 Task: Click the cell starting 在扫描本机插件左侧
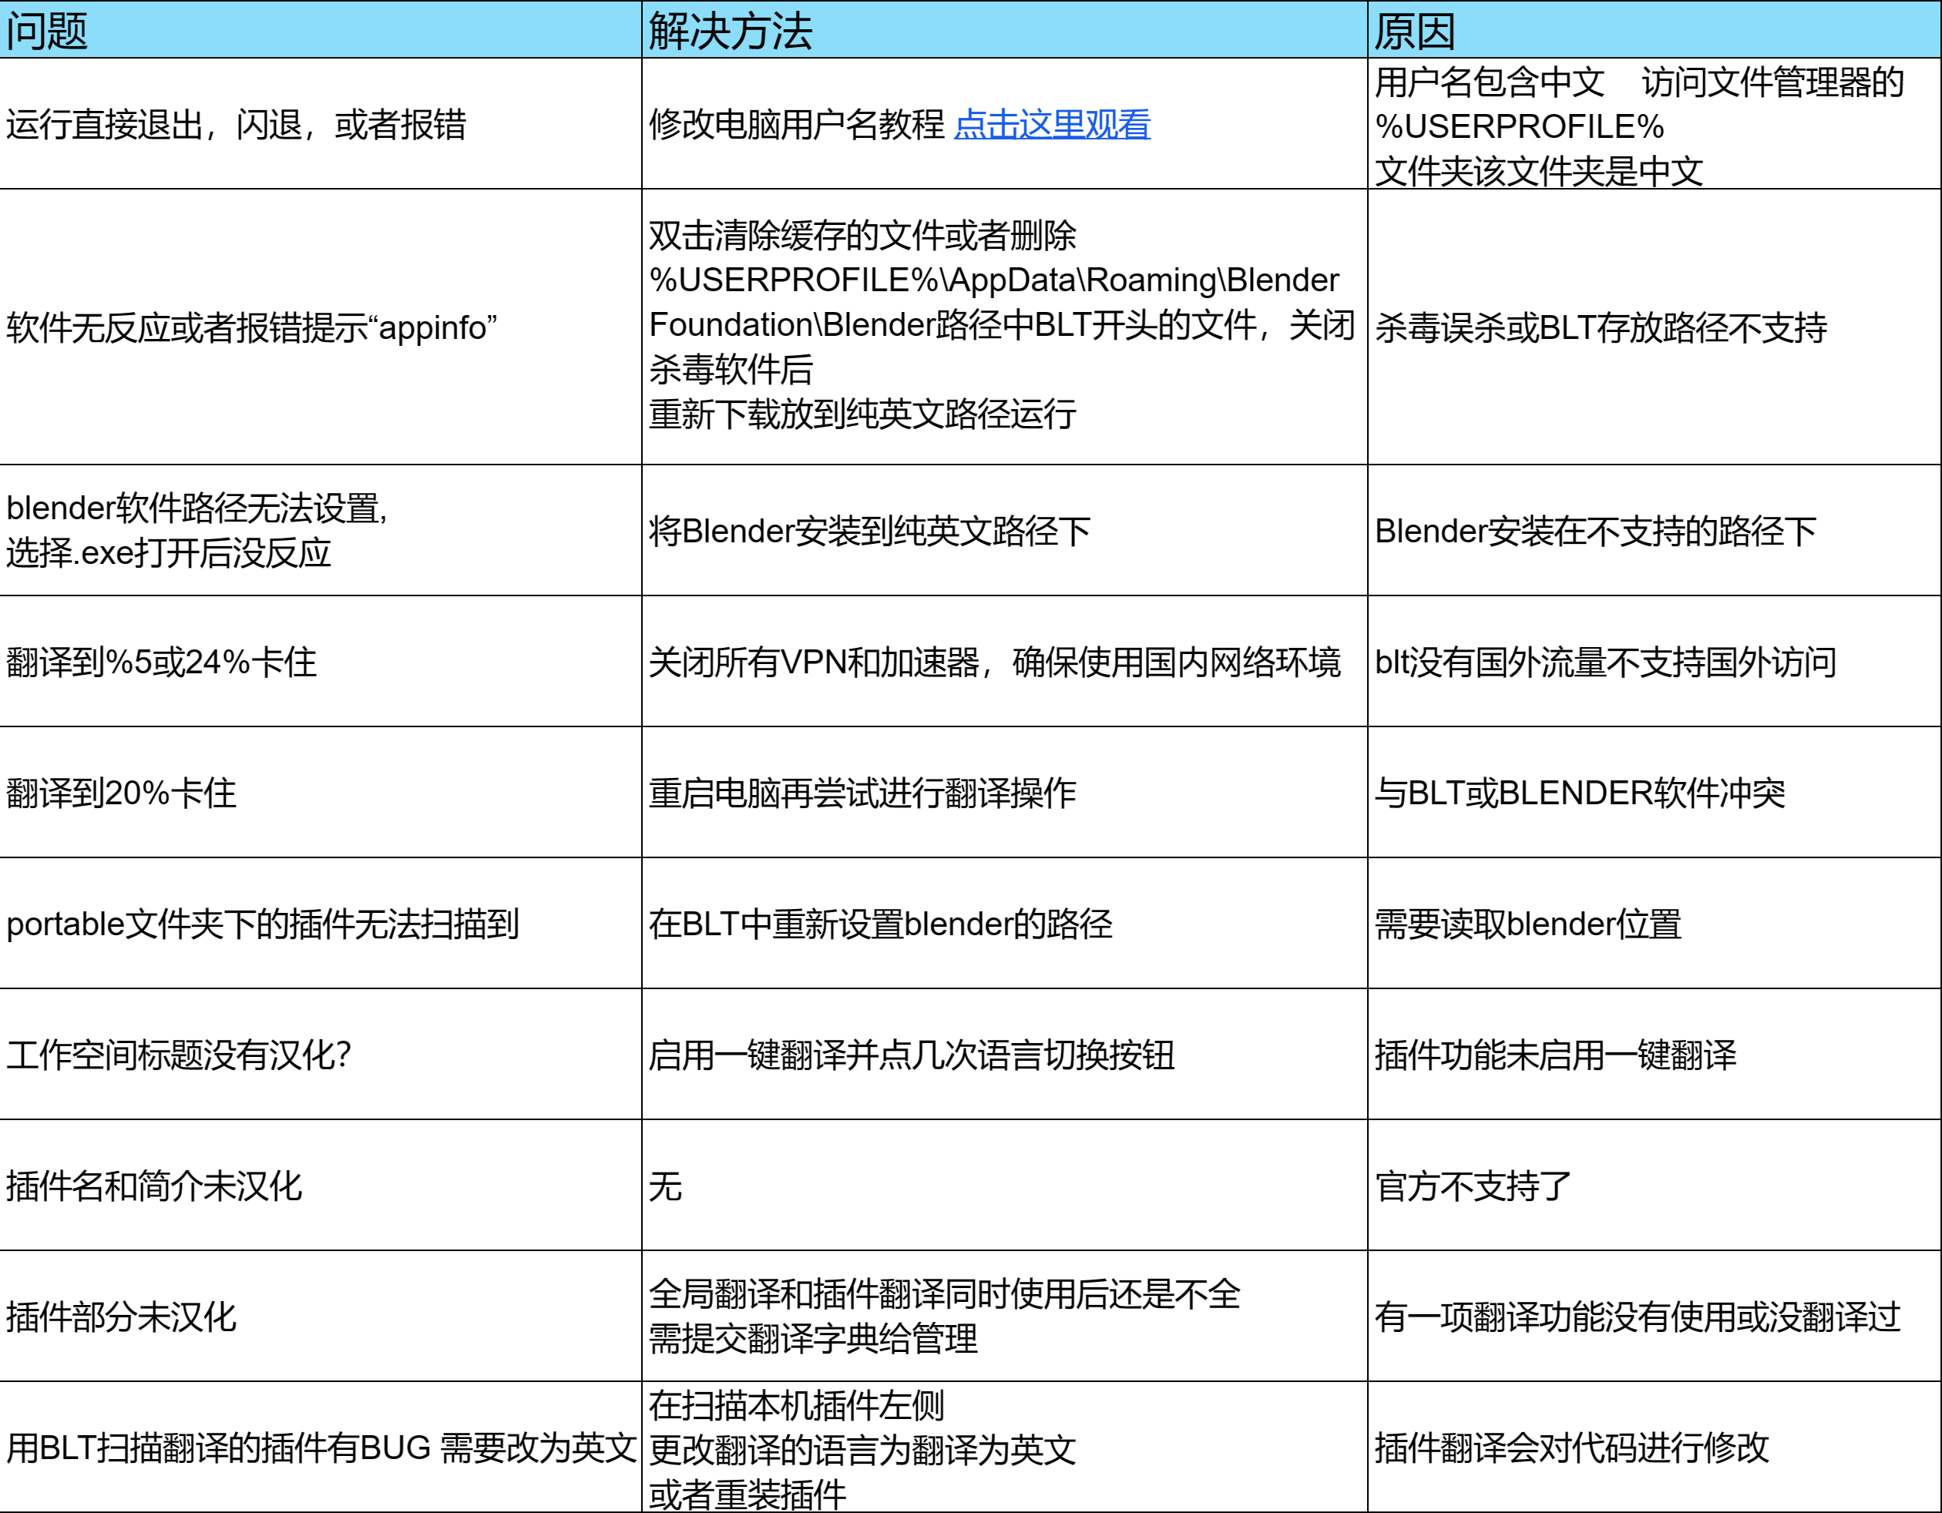[x=1004, y=1448]
